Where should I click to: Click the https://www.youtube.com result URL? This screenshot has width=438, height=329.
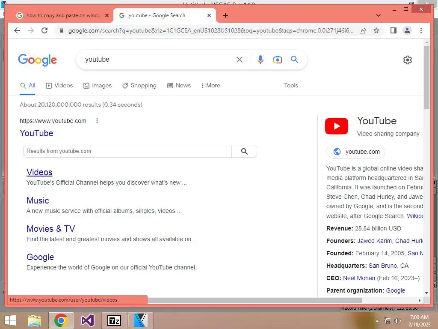(x=53, y=121)
